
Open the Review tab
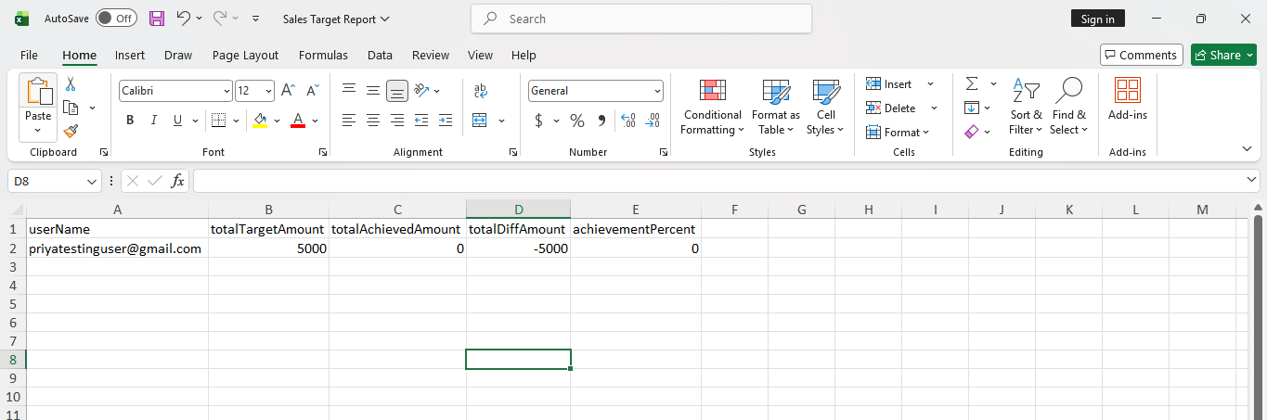431,55
